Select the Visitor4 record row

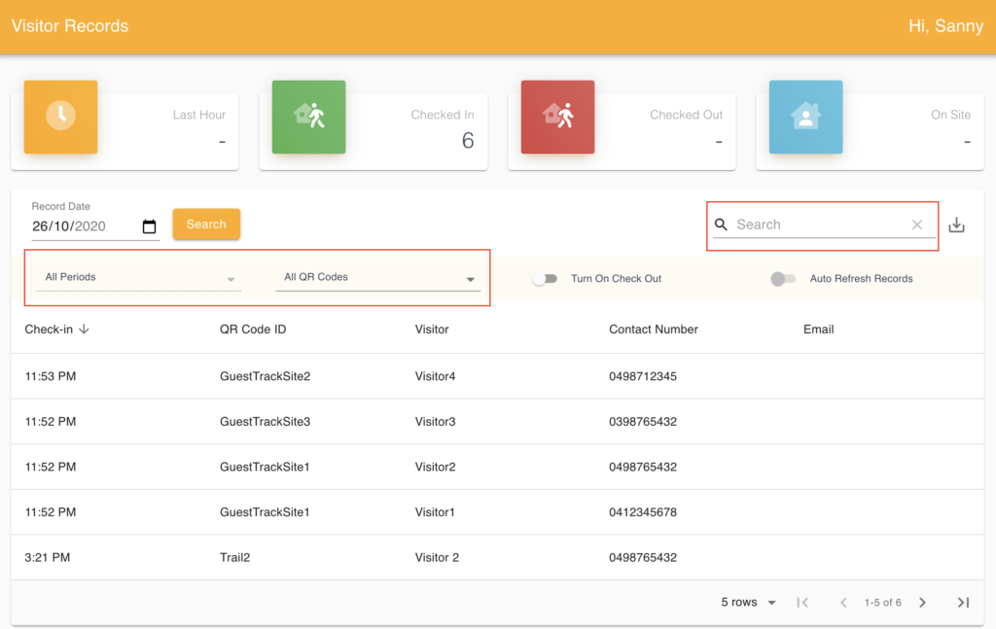tap(435, 376)
